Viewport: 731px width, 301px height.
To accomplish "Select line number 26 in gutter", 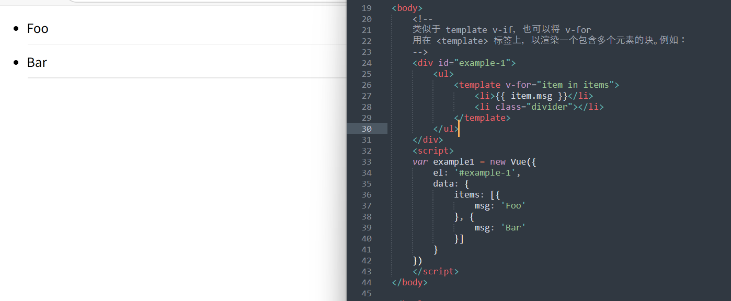I will (x=367, y=85).
